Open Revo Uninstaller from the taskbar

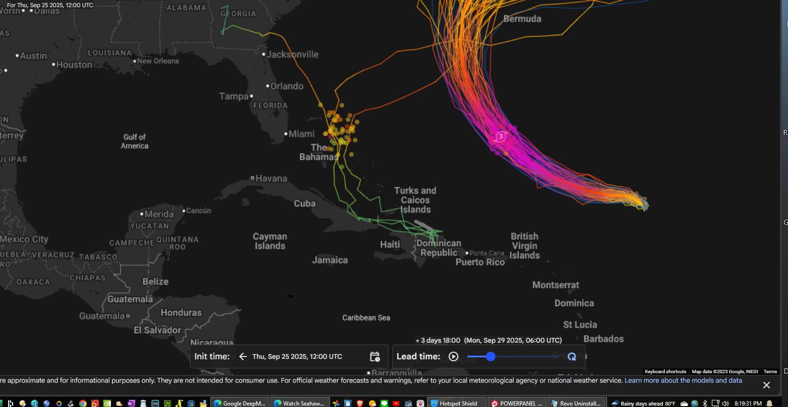click(576, 403)
